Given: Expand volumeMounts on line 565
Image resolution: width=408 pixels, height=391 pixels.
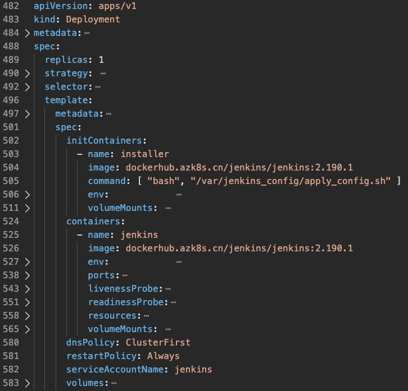Looking at the screenshot, I should click(x=27, y=329).
